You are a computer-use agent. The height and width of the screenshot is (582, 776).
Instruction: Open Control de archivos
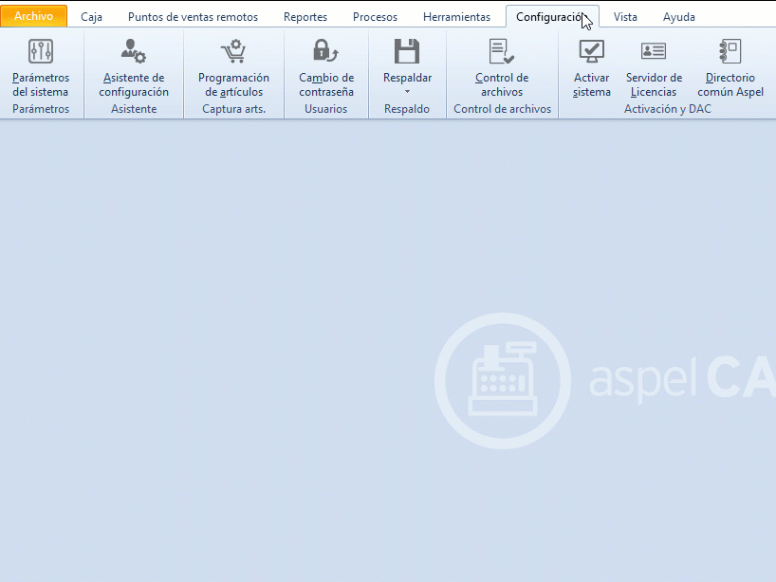[x=502, y=69]
